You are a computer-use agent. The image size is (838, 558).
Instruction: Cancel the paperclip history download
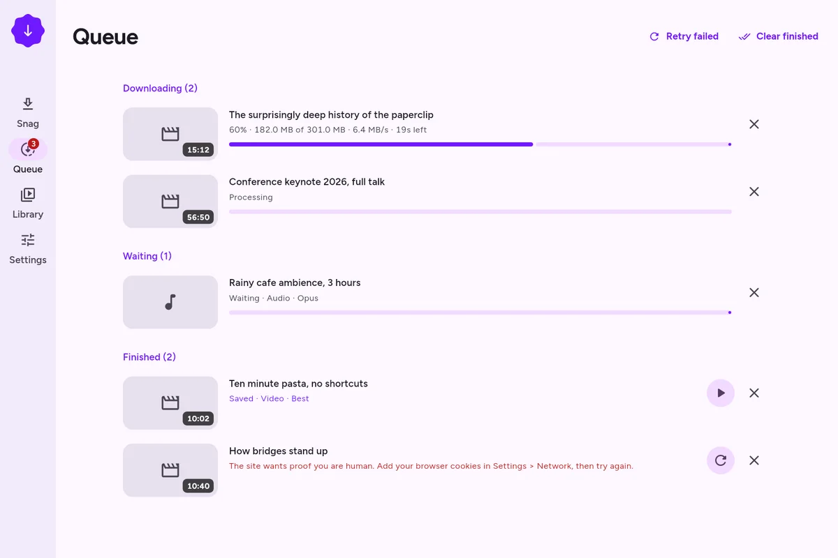754,124
